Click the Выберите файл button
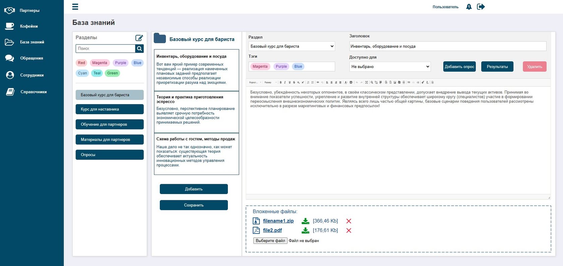The width and height of the screenshot is (563, 266). 270,241
